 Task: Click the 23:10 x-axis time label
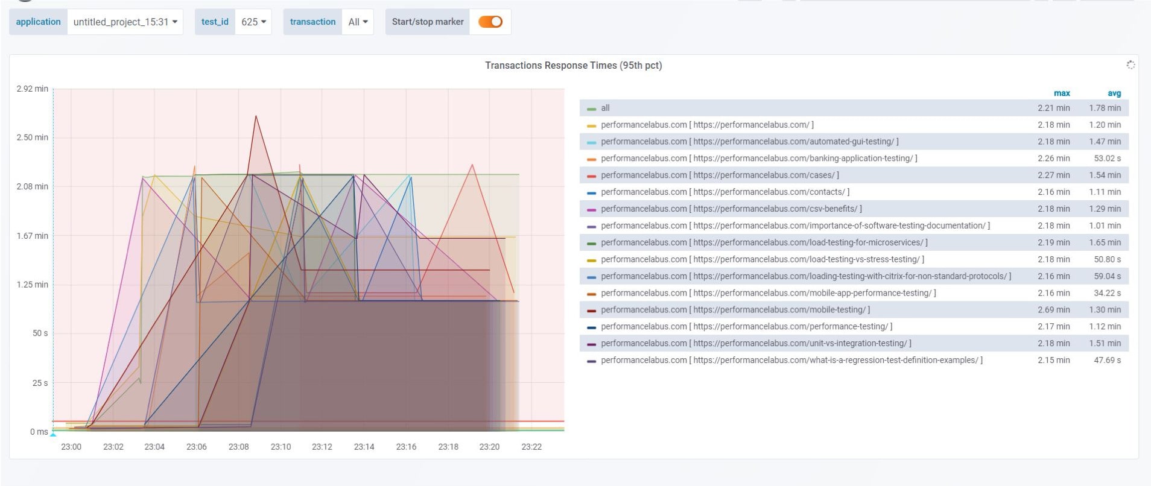281,447
